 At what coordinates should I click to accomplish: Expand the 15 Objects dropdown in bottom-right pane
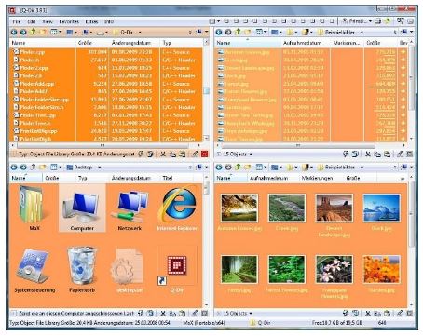[x=251, y=314]
